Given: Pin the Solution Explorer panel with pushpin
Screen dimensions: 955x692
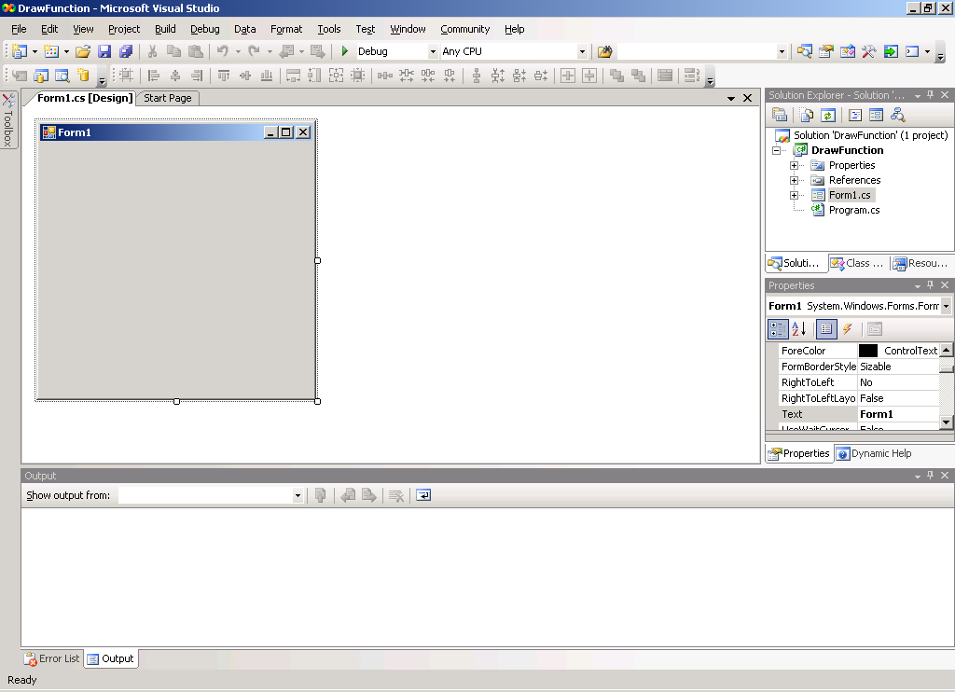Looking at the screenshot, I should point(930,95).
